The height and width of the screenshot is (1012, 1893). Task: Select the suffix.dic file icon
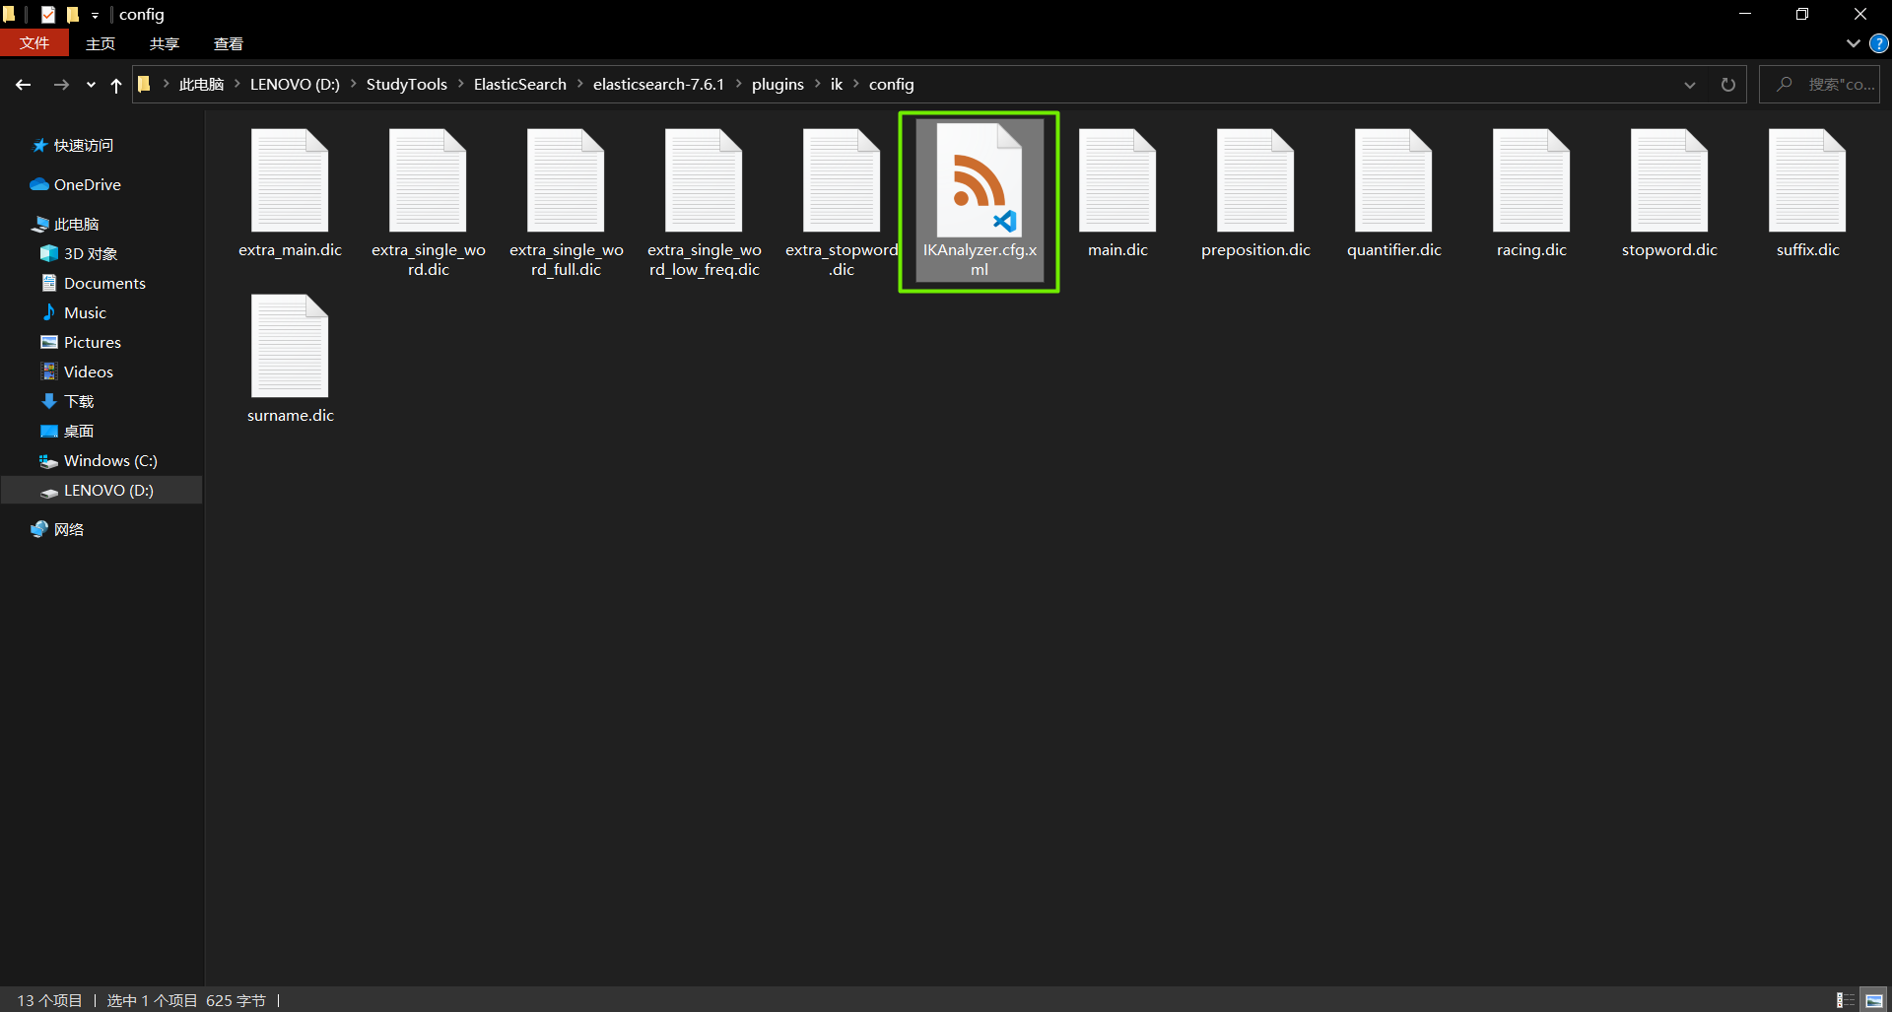pyautogui.click(x=1807, y=180)
